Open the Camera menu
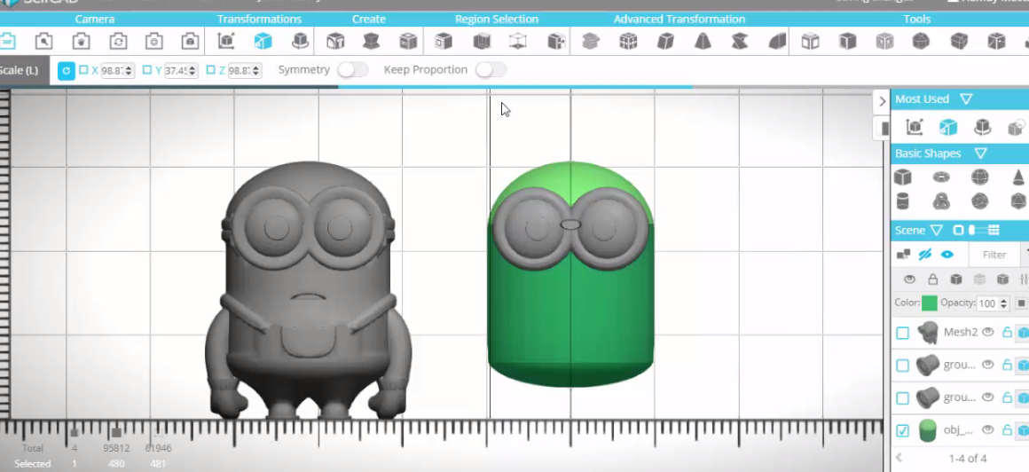Image resolution: width=1029 pixels, height=472 pixels. coord(95,19)
